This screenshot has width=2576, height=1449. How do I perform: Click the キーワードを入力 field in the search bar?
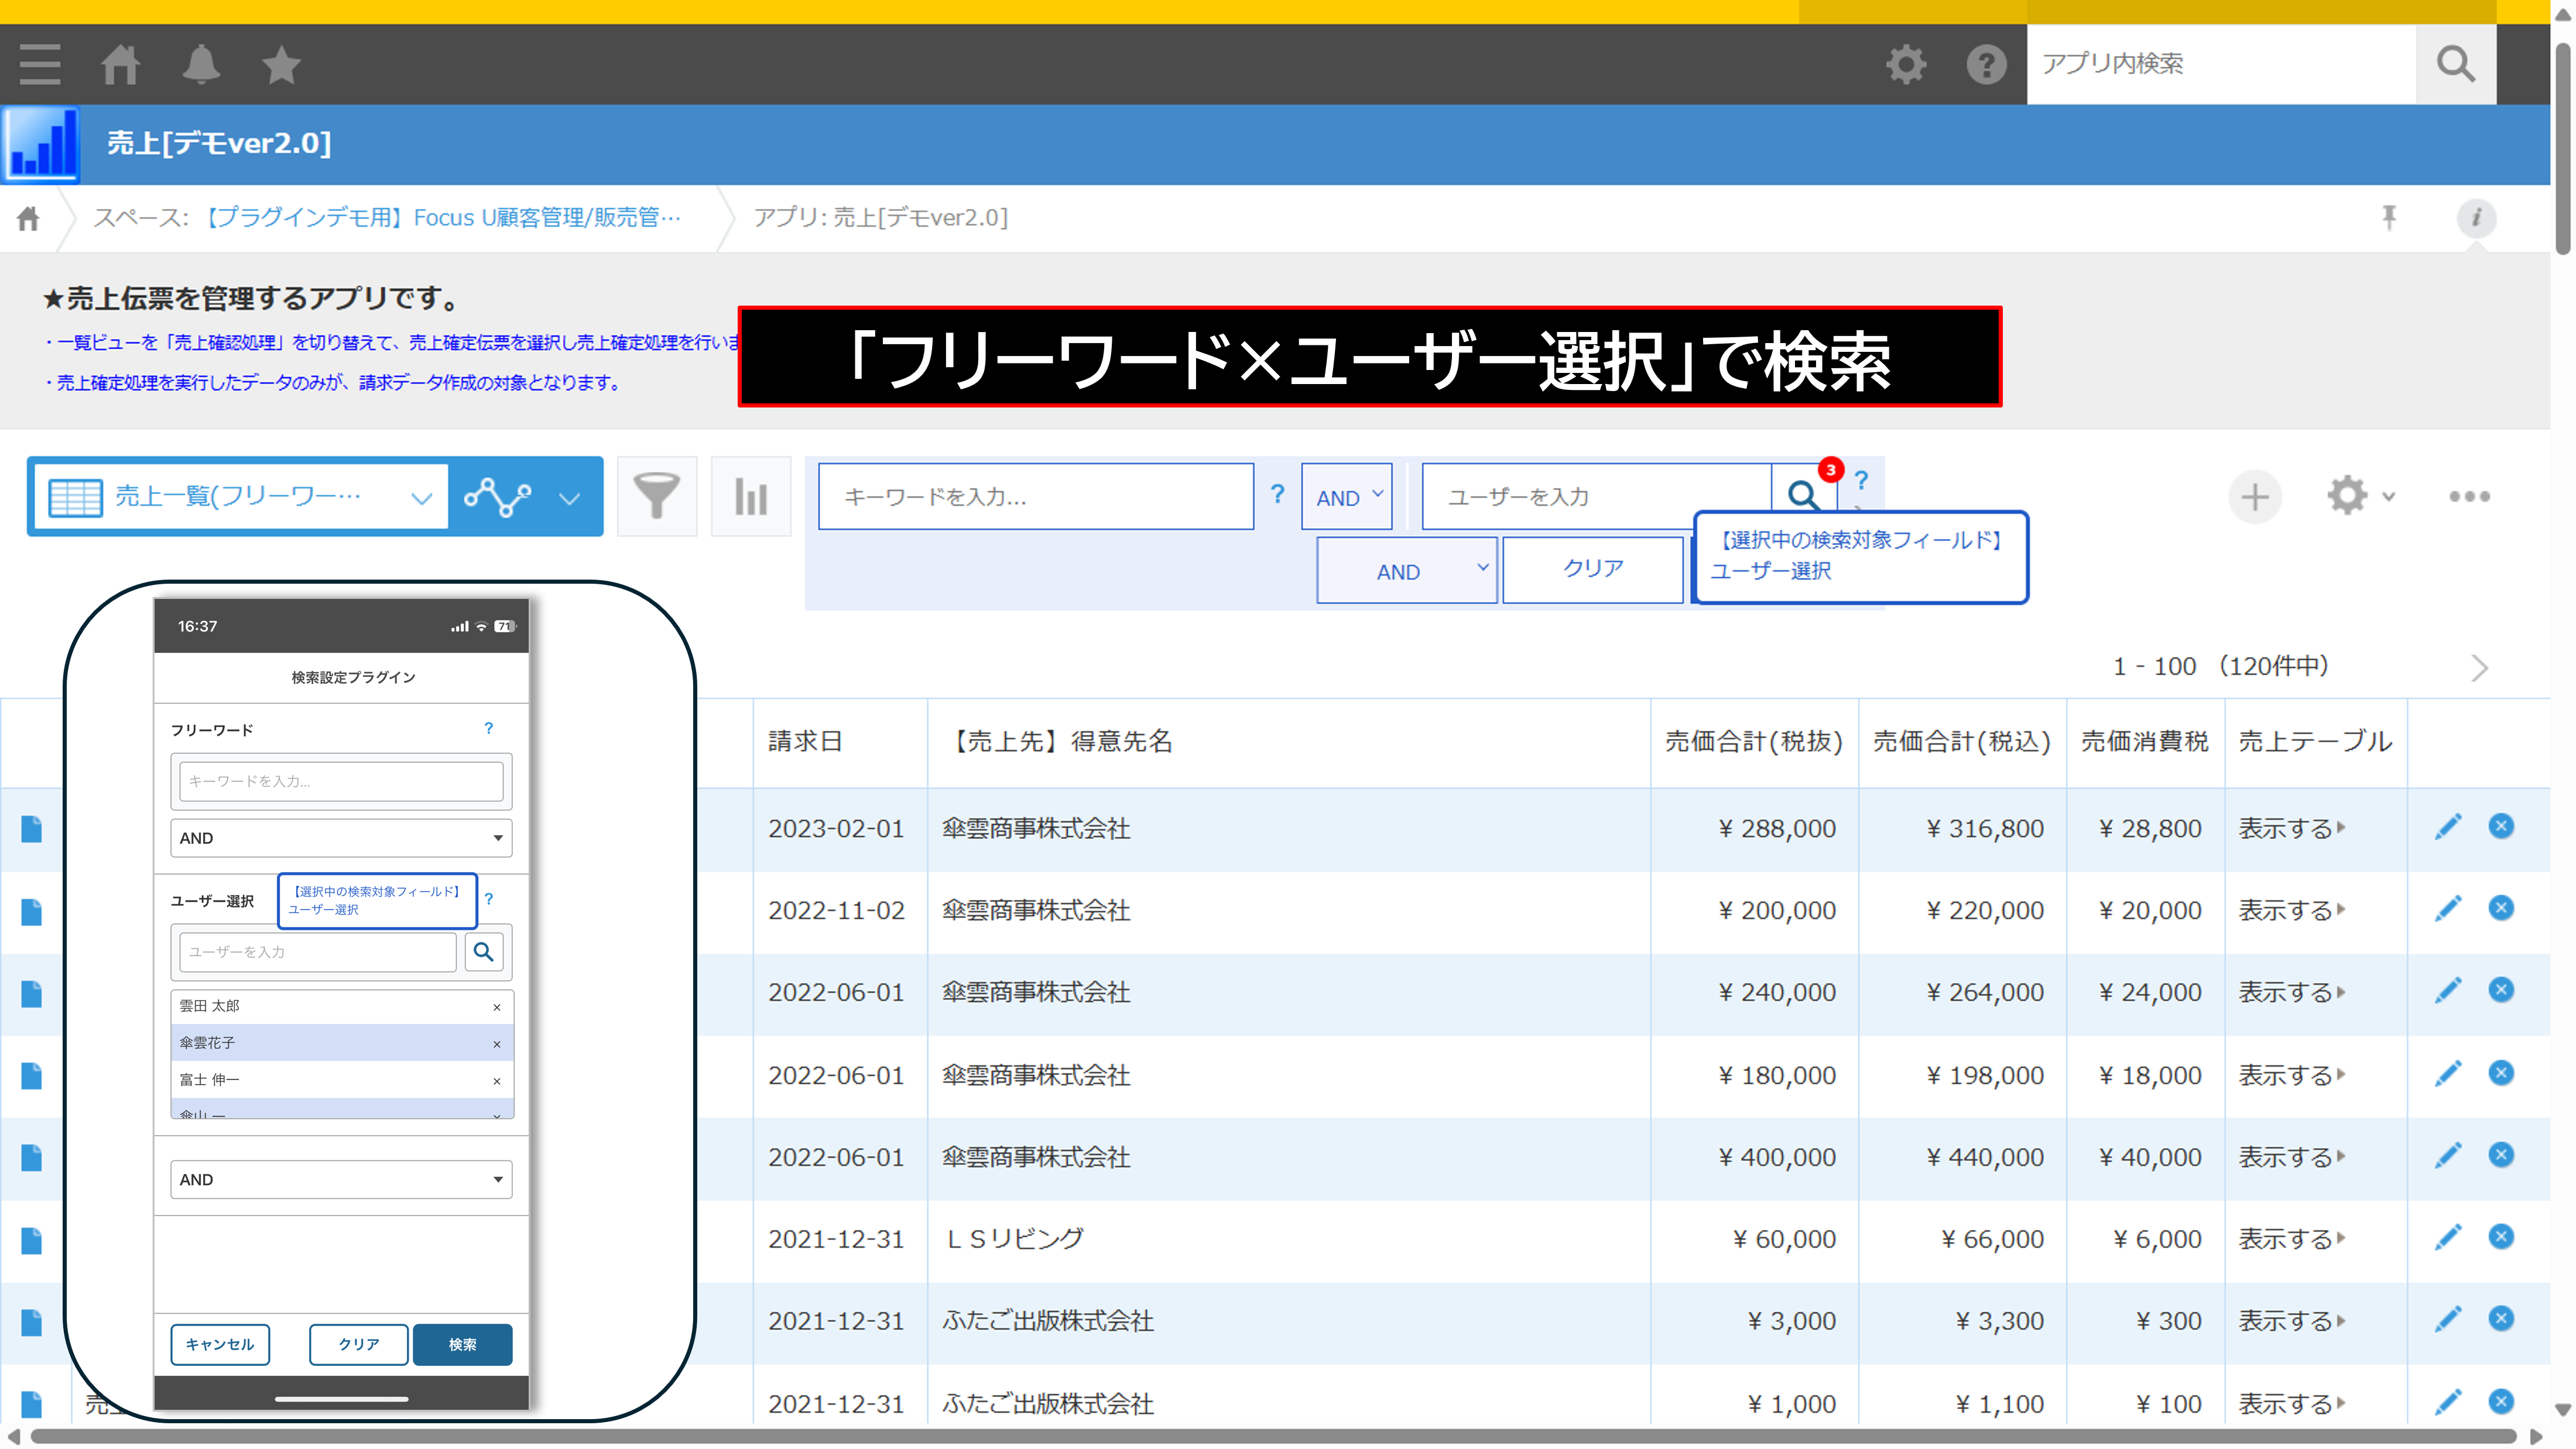tap(1036, 496)
